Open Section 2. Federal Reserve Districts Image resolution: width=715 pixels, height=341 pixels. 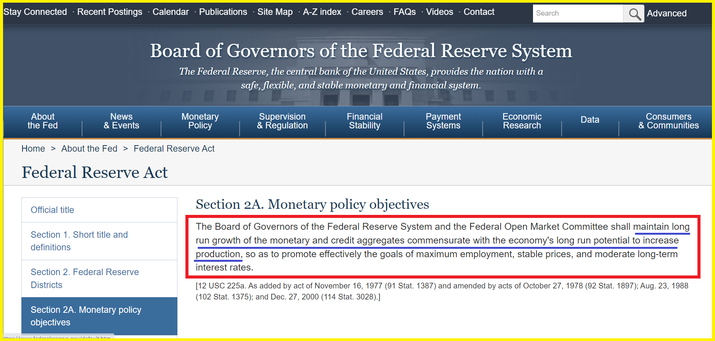click(84, 279)
